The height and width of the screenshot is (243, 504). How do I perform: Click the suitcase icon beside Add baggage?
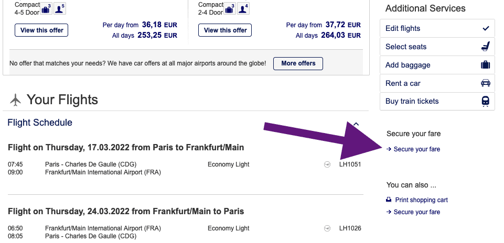pyautogui.click(x=485, y=65)
